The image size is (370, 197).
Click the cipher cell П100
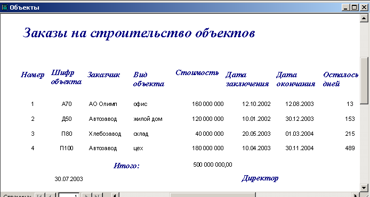[67, 148]
